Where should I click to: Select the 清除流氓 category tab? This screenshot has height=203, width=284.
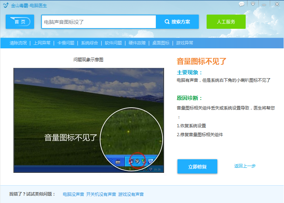[x=18, y=43]
